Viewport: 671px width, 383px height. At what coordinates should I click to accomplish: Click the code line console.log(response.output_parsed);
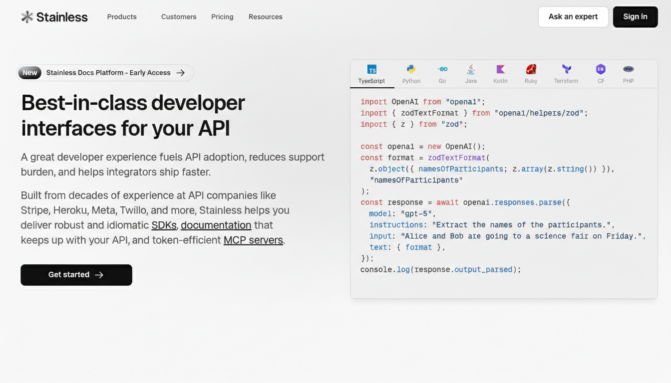[440, 270]
